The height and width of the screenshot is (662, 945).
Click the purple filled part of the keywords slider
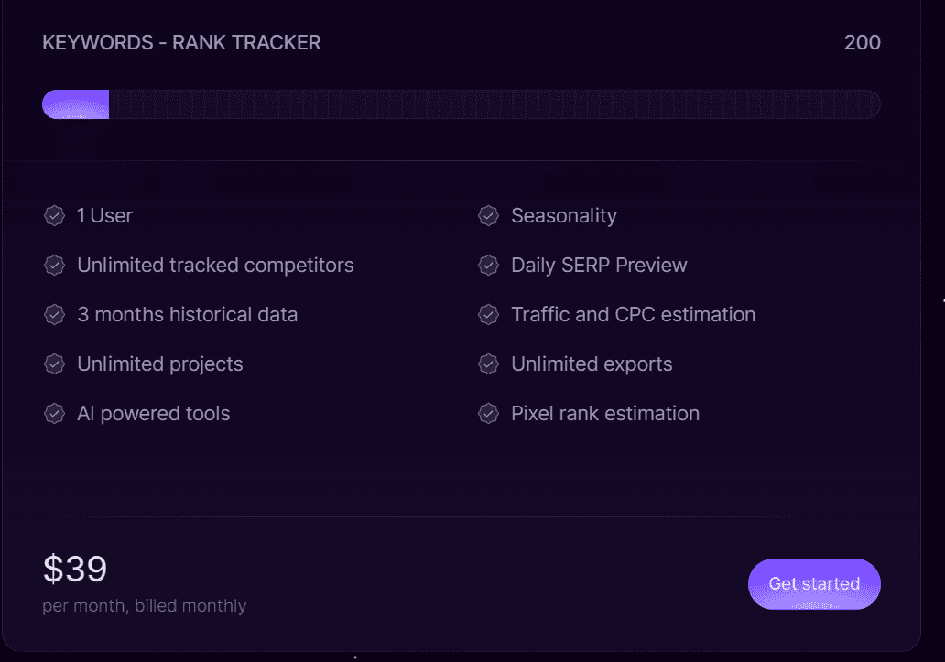pyautogui.click(x=76, y=104)
